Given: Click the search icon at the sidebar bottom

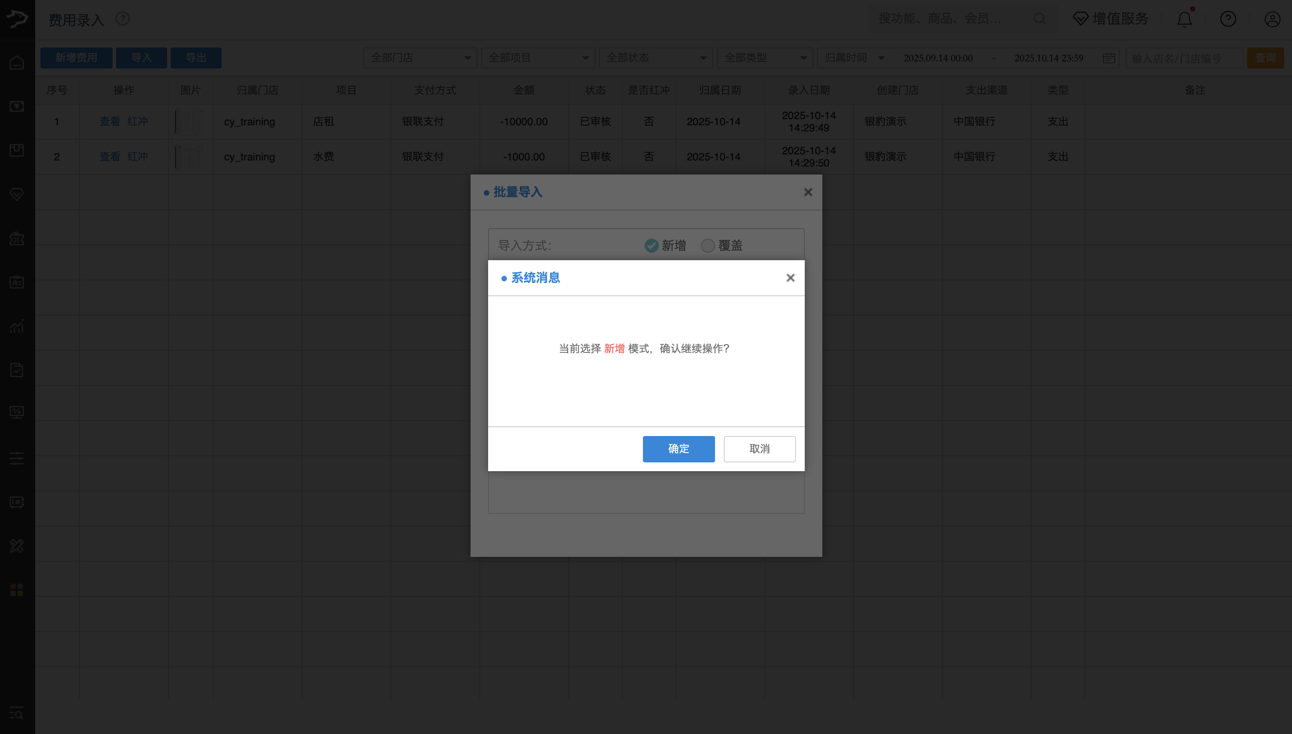Looking at the screenshot, I should click(x=16, y=714).
